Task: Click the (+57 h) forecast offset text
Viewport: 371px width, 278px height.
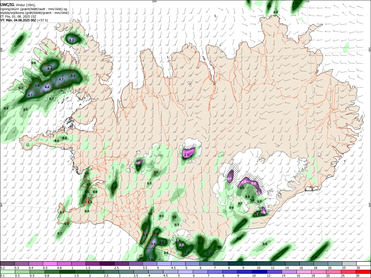Action: [42, 20]
